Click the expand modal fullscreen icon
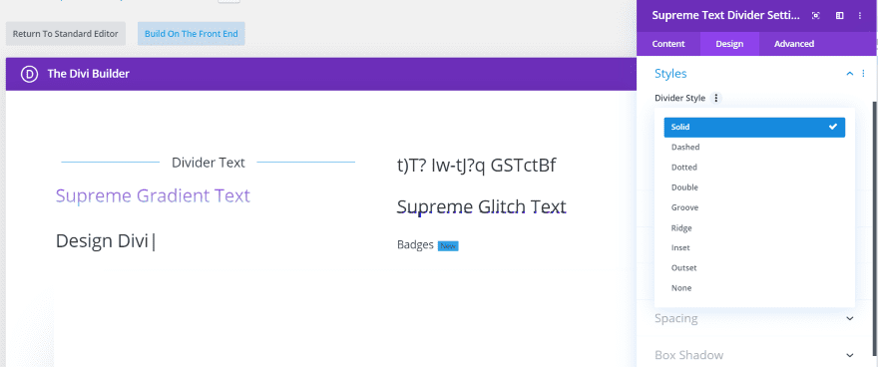The height and width of the screenshot is (367, 878). tap(816, 16)
